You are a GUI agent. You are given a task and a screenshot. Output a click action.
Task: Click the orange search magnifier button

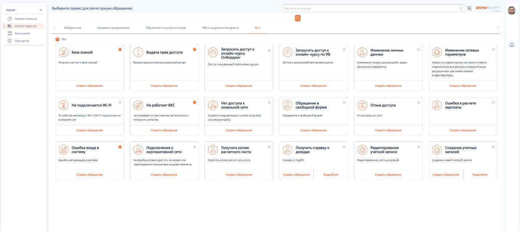click(x=298, y=18)
